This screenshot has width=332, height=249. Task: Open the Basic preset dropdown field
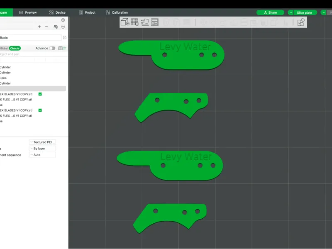(x=31, y=37)
